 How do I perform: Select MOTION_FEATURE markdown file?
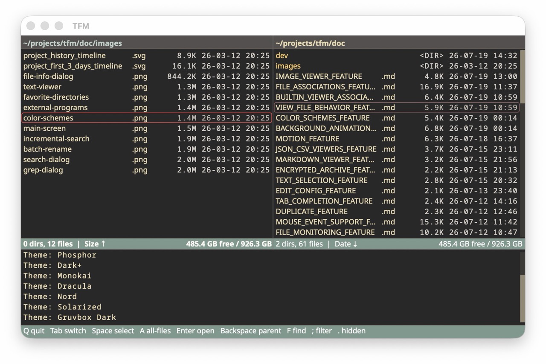click(x=397, y=139)
